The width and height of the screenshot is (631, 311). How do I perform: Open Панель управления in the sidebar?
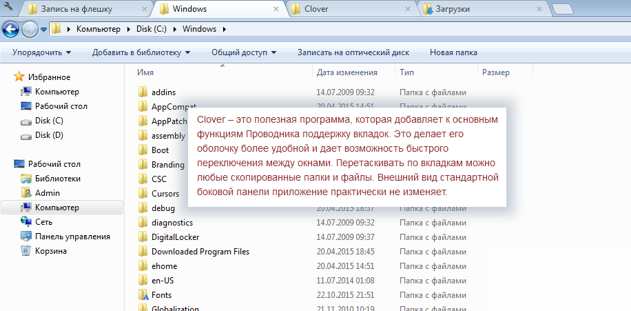click(72, 237)
